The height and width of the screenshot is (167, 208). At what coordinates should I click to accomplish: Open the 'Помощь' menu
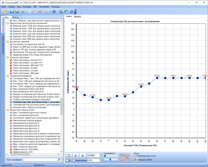pyautogui.click(x=55, y=7)
